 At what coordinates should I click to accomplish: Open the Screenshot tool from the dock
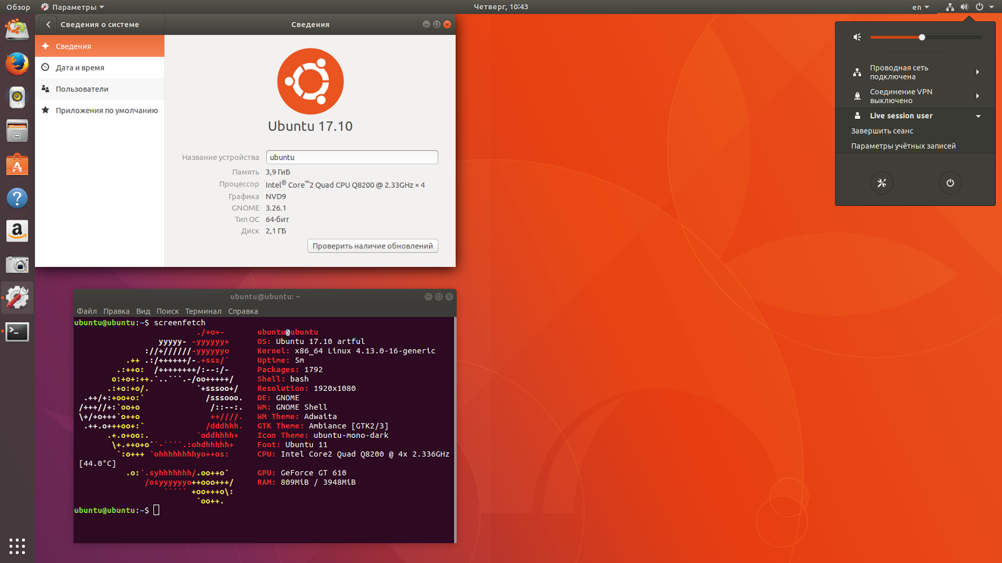[17, 264]
